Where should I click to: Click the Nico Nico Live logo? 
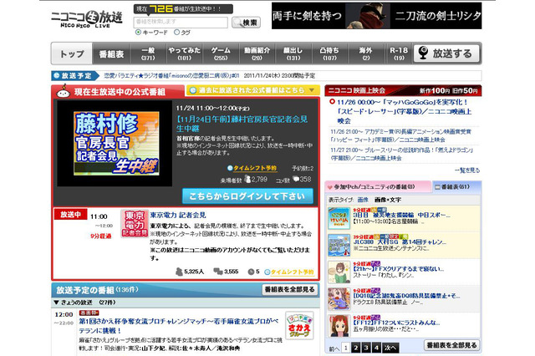click(x=87, y=19)
